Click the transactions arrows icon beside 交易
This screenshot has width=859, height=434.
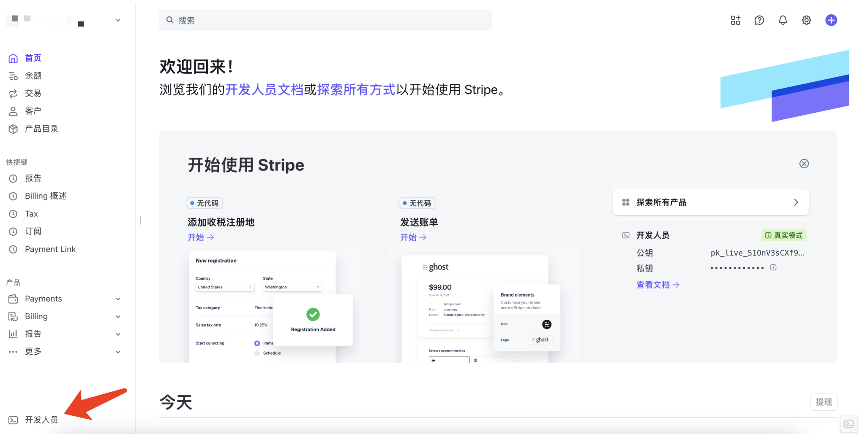click(13, 94)
